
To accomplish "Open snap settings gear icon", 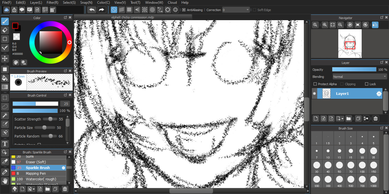I will 176,10.
